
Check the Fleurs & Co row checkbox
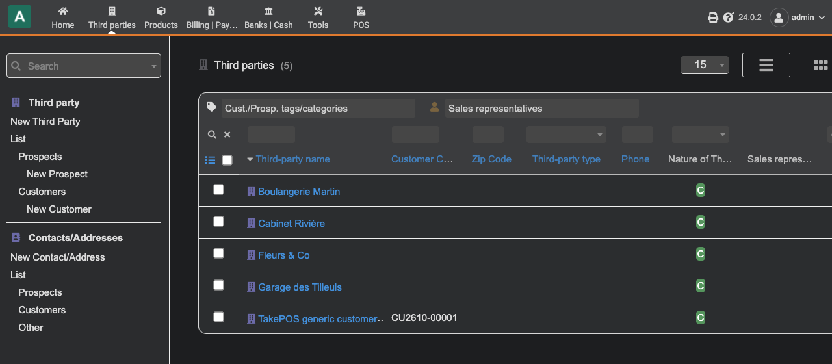(x=218, y=253)
